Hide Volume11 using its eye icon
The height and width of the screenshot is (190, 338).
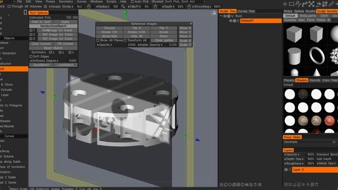click(x=231, y=21)
